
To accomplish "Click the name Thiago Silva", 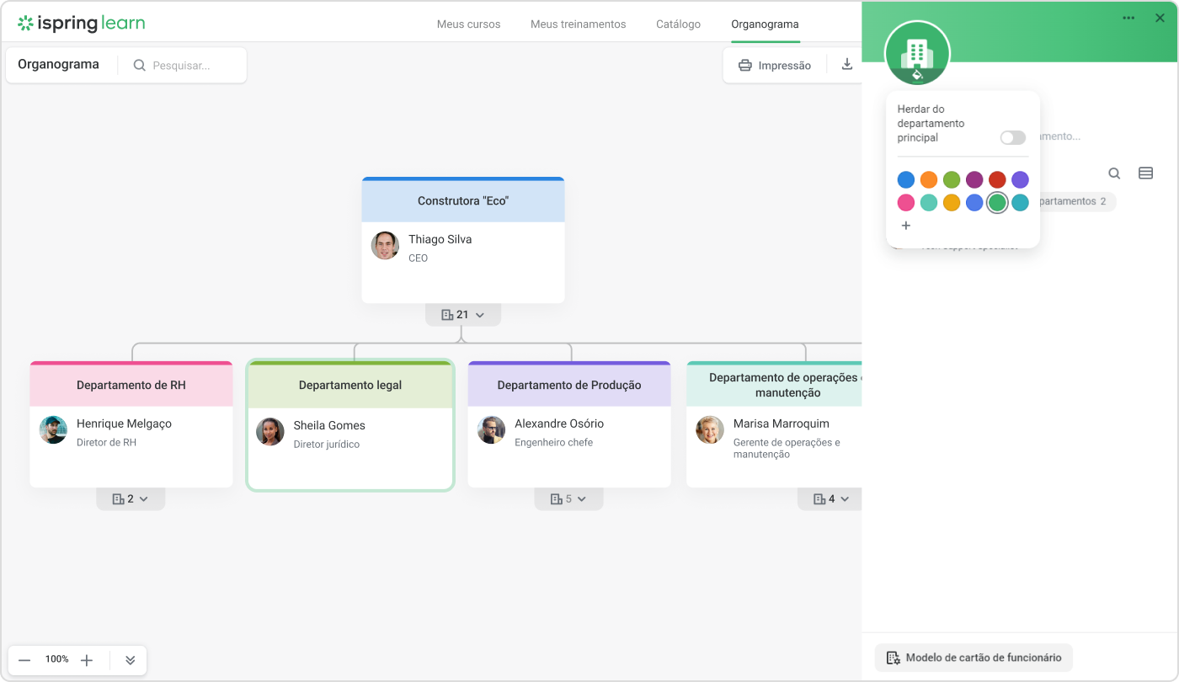I will [x=440, y=239].
